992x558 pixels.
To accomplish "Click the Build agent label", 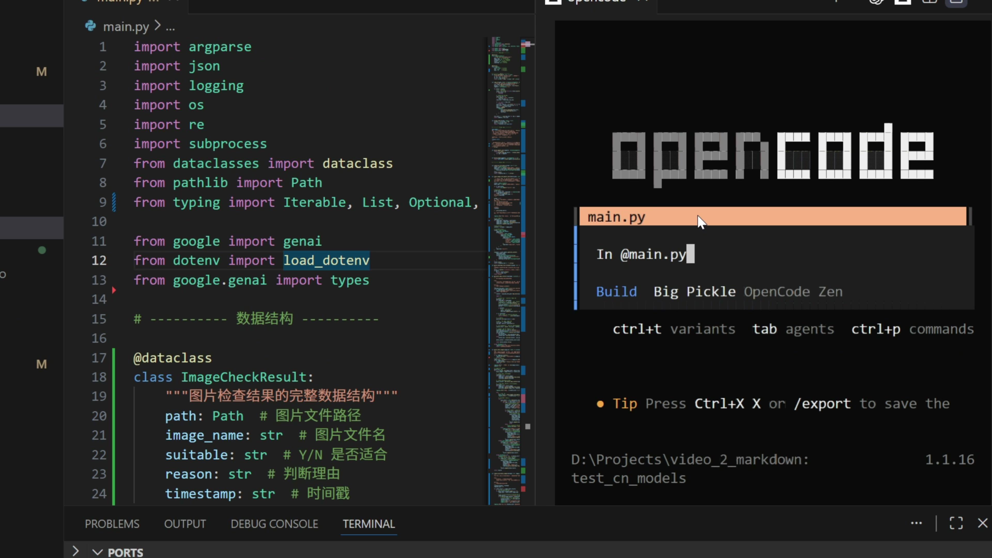I will (x=616, y=291).
